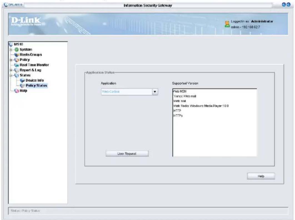The width and height of the screenshot is (295, 220).
Task: Open Real Time Monitor page
Action: [x=34, y=65]
